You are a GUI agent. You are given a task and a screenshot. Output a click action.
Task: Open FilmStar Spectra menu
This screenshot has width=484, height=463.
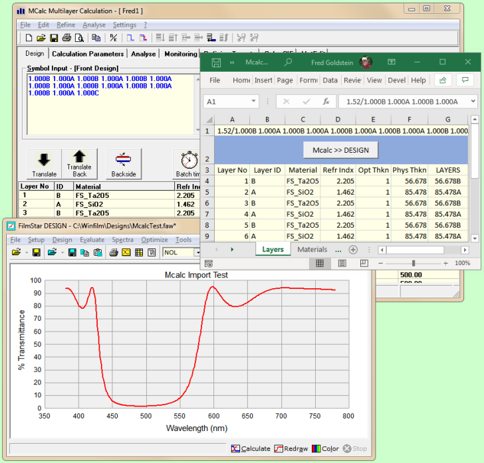[x=122, y=240]
